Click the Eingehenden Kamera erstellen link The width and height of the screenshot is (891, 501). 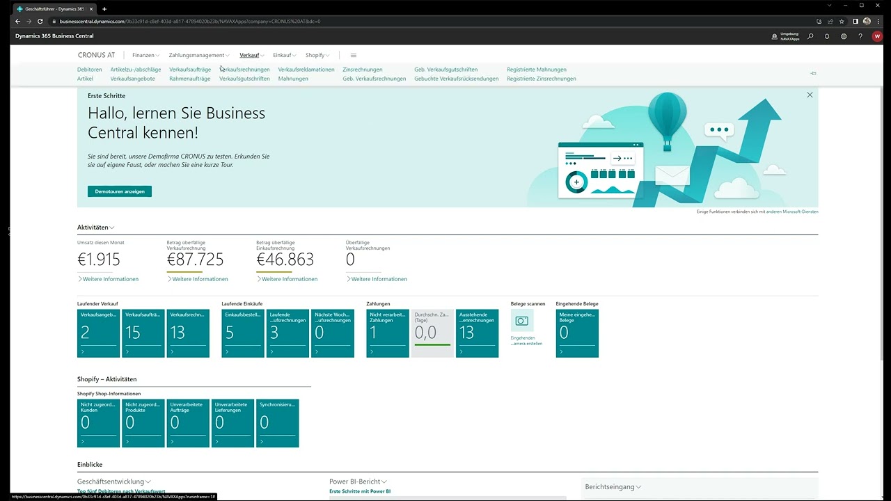pyautogui.click(x=526, y=341)
